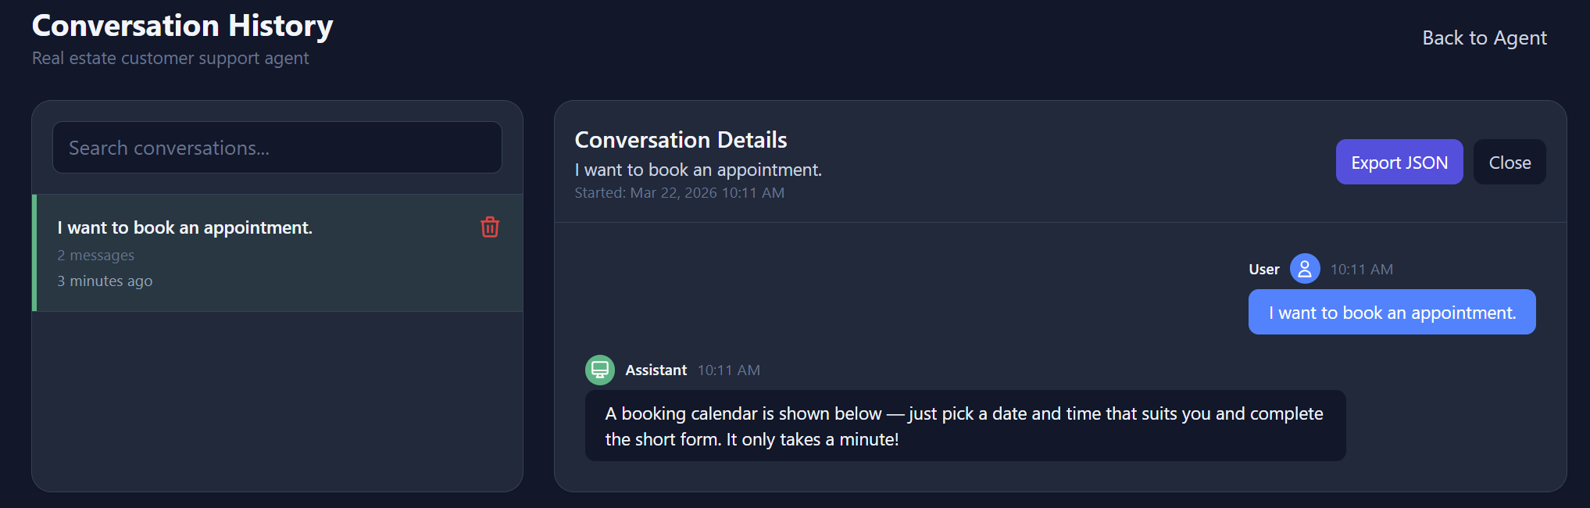
Task: Click the '3 minutes ago' timestamp
Action: click(x=105, y=281)
